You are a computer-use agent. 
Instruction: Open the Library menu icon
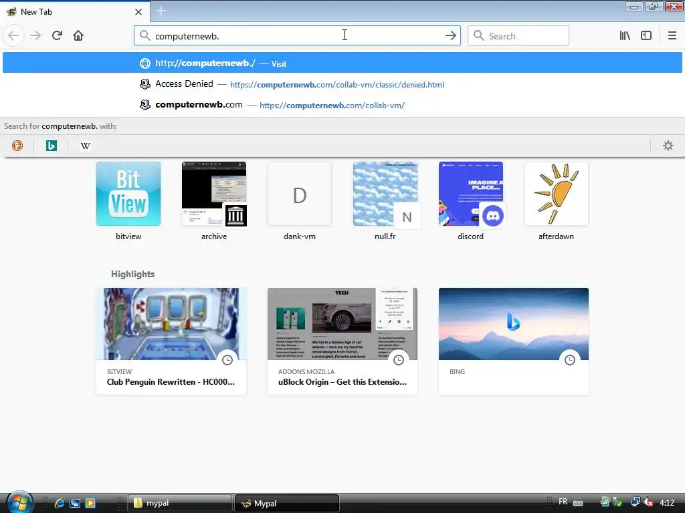click(x=625, y=36)
